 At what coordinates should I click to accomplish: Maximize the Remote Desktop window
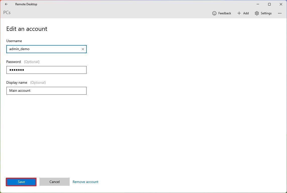[x=269, y=4]
